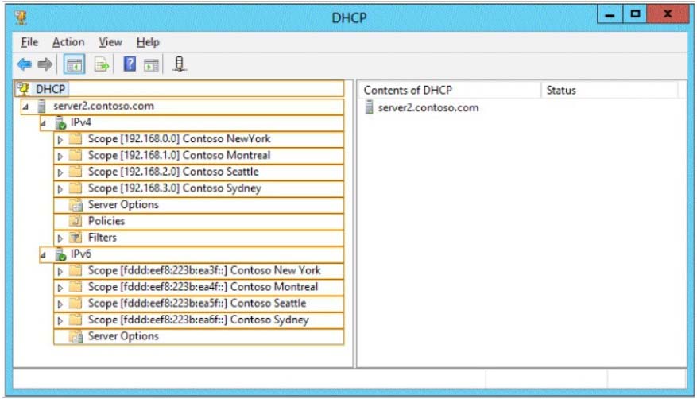Open the View menu
This screenshot has height=399, width=697.
pyautogui.click(x=110, y=42)
